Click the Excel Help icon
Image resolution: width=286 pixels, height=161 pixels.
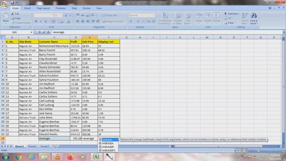270,8
